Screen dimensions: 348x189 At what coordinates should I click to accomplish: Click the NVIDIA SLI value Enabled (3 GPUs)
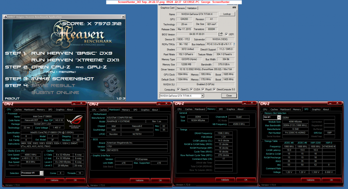coord(205,84)
